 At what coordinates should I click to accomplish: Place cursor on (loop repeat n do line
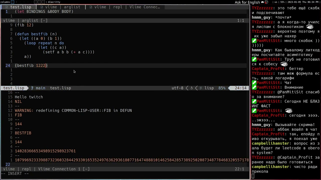(44, 43)
